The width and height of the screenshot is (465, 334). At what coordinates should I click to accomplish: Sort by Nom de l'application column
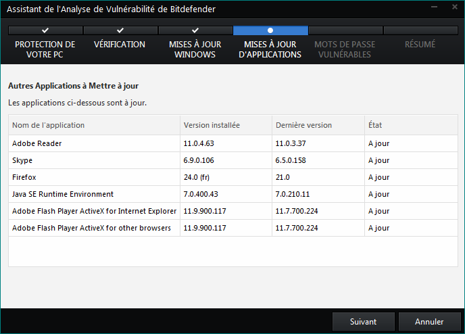(x=95, y=125)
